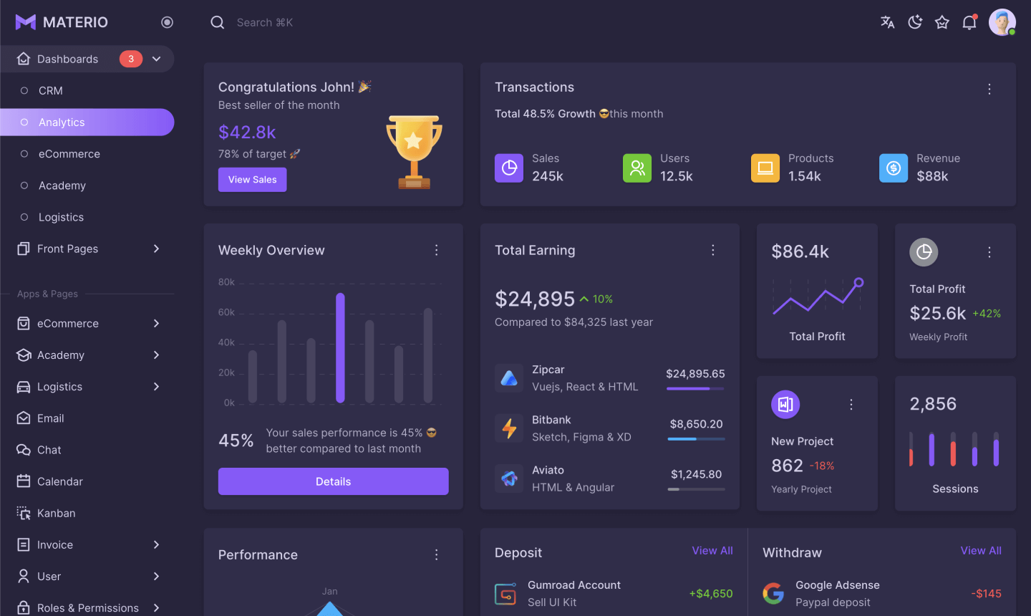
Task: Click the Aviato logo icon
Action: tap(509, 478)
